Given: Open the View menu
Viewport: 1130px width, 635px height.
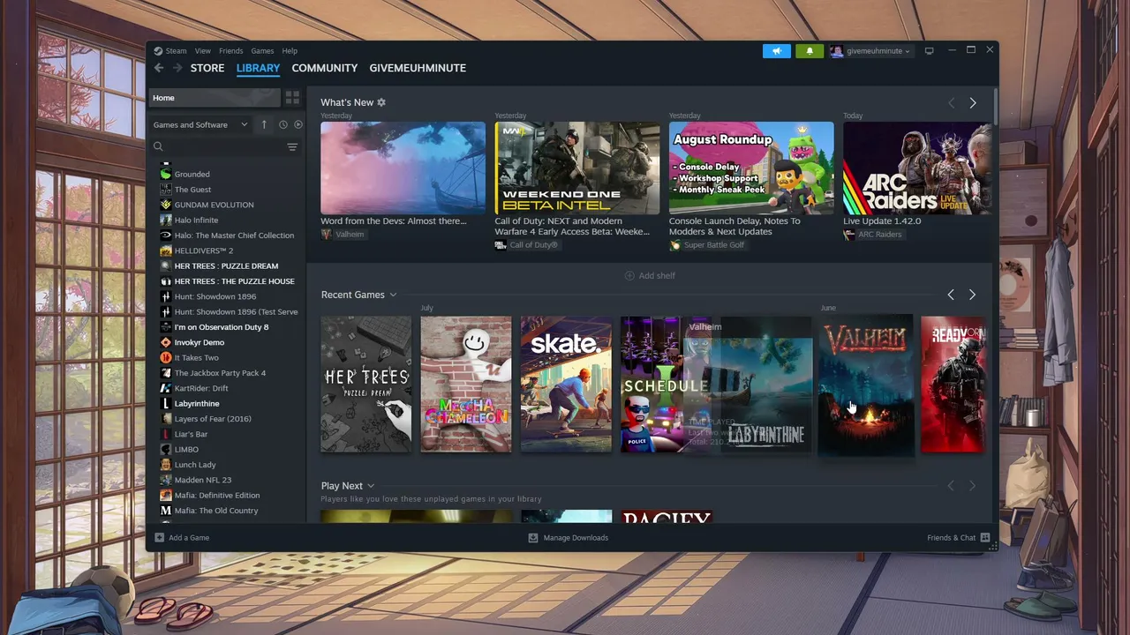Looking at the screenshot, I should click(203, 51).
